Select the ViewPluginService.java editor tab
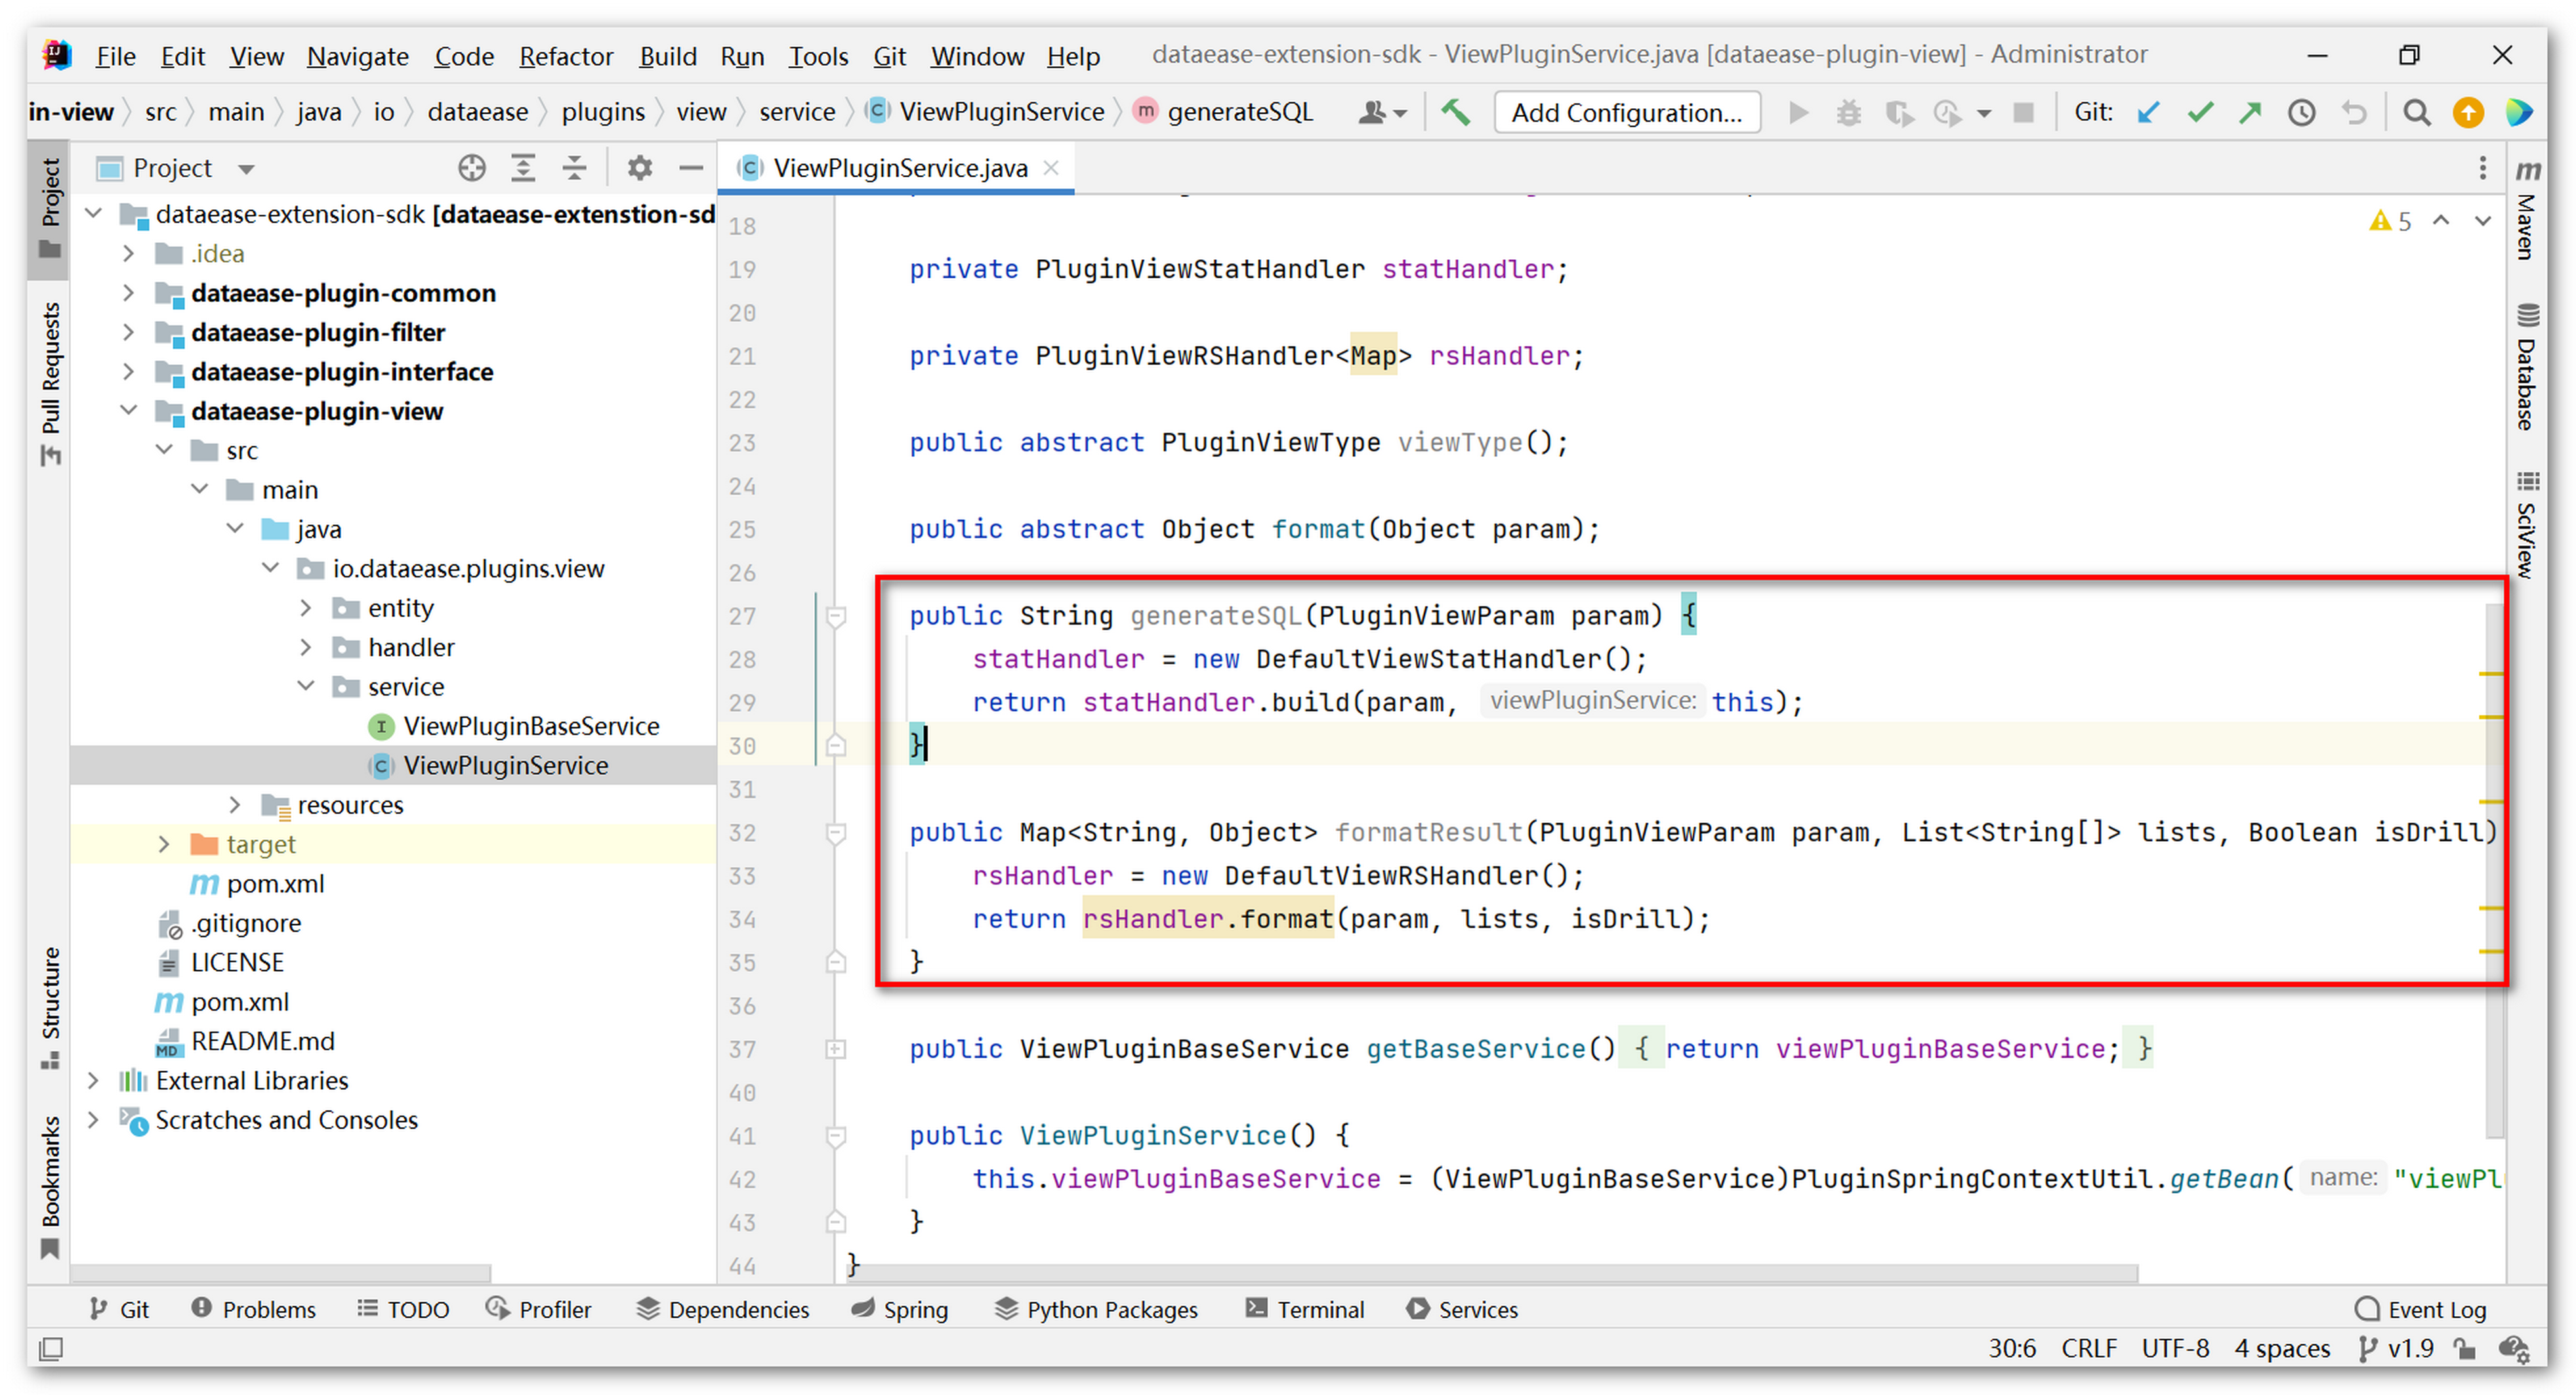 pos(899,168)
